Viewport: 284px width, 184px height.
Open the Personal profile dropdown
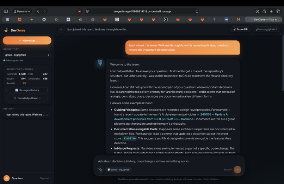(22, 11)
